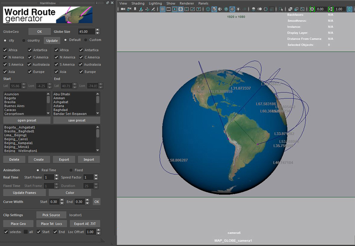Toggle the viewport grid icon
Viewport: 355px width, 246px height.
[163, 9]
